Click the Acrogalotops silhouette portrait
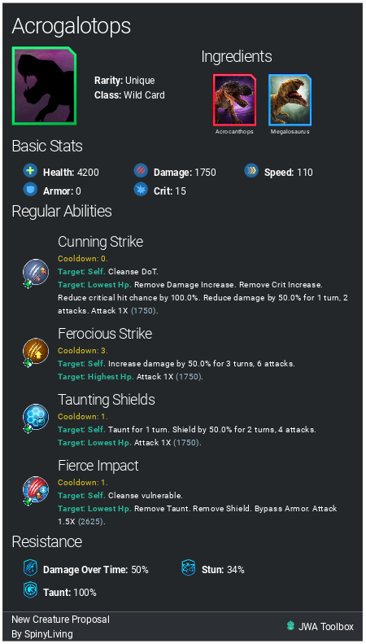 coord(44,85)
